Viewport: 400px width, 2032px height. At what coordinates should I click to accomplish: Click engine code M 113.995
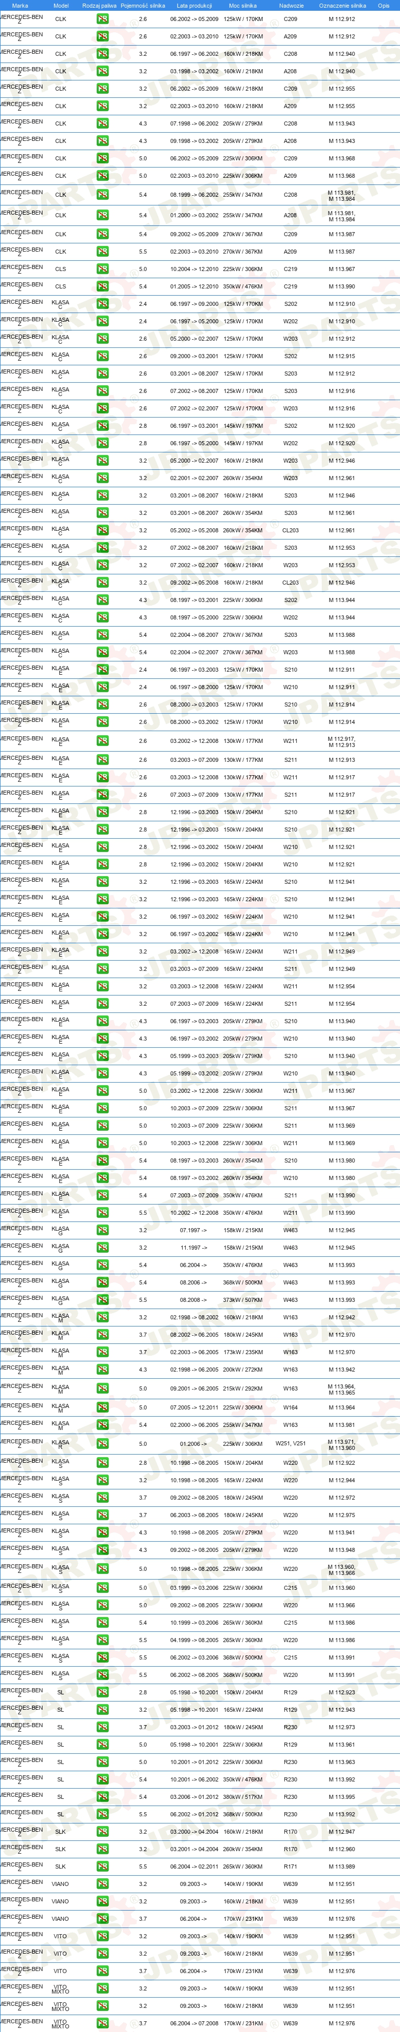point(342,1796)
